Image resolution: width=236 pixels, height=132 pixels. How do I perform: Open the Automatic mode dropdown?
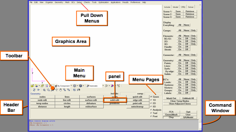103,86
